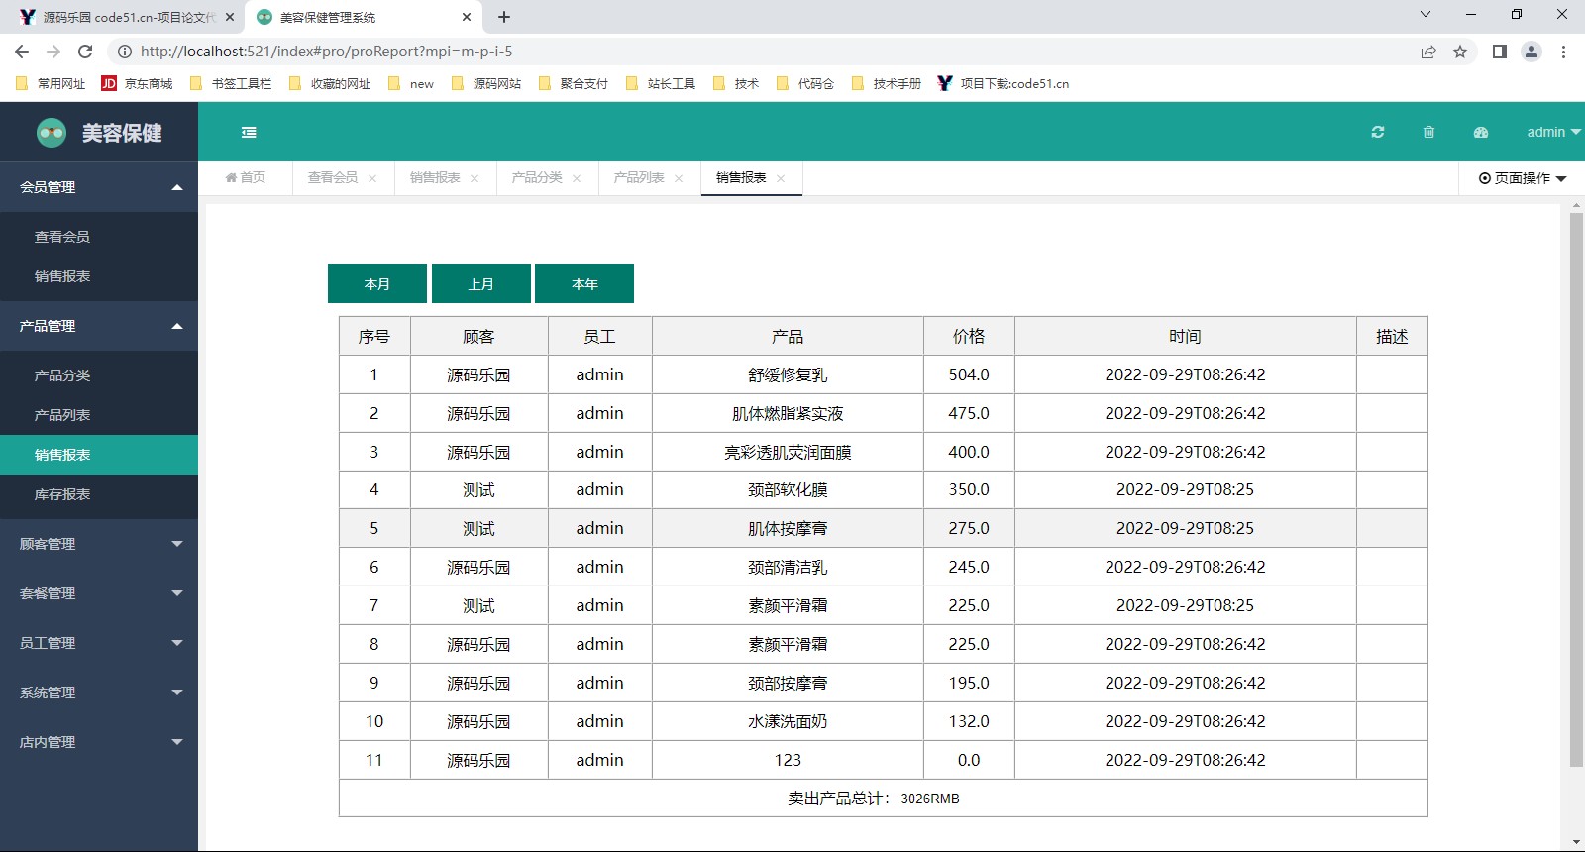Close the active 销售报表 tab
Viewport: 1585px width, 852px height.
(x=781, y=178)
